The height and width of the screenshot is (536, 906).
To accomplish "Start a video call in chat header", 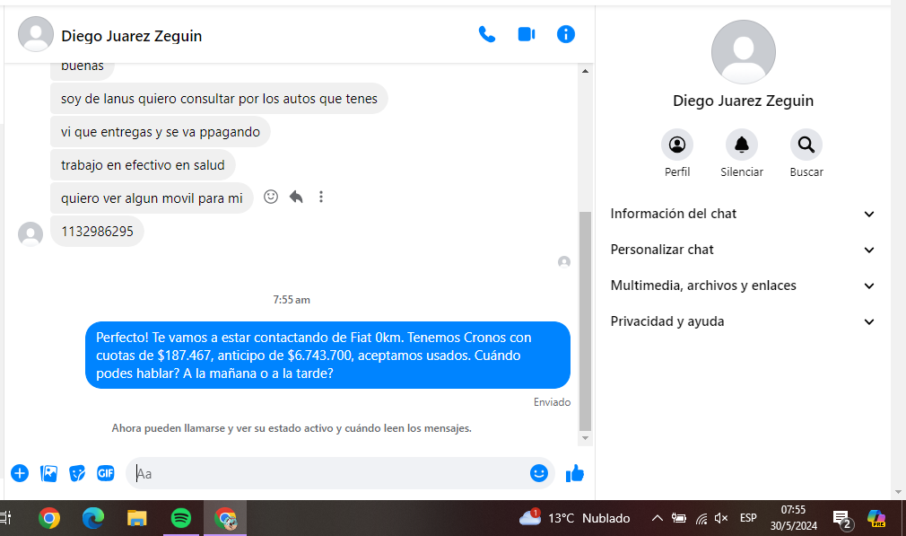I will pyautogui.click(x=527, y=35).
